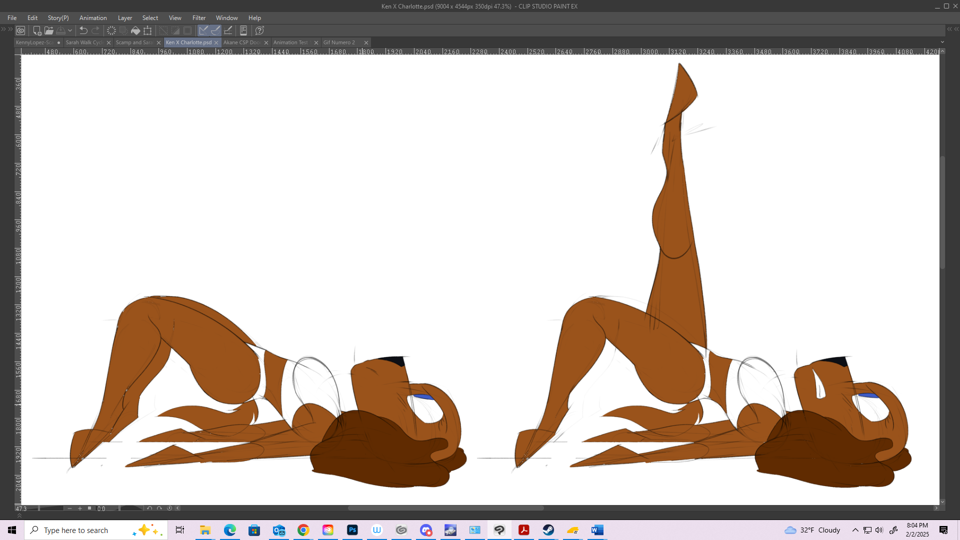Open the CLIP STUDIO TABMATE icon
Viewport: 960px width, 540px height.
pos(243,30)
